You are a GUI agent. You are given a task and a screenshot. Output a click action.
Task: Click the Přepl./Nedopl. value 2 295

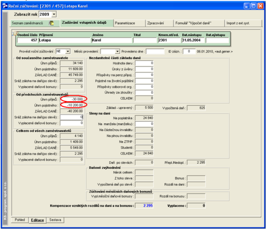tap(196, 163)
